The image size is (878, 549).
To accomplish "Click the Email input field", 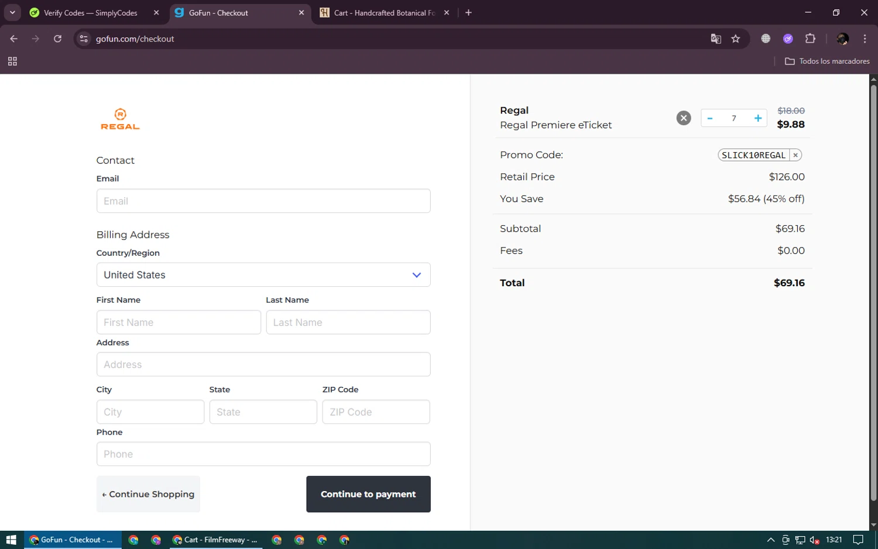I will click(263, 201).
